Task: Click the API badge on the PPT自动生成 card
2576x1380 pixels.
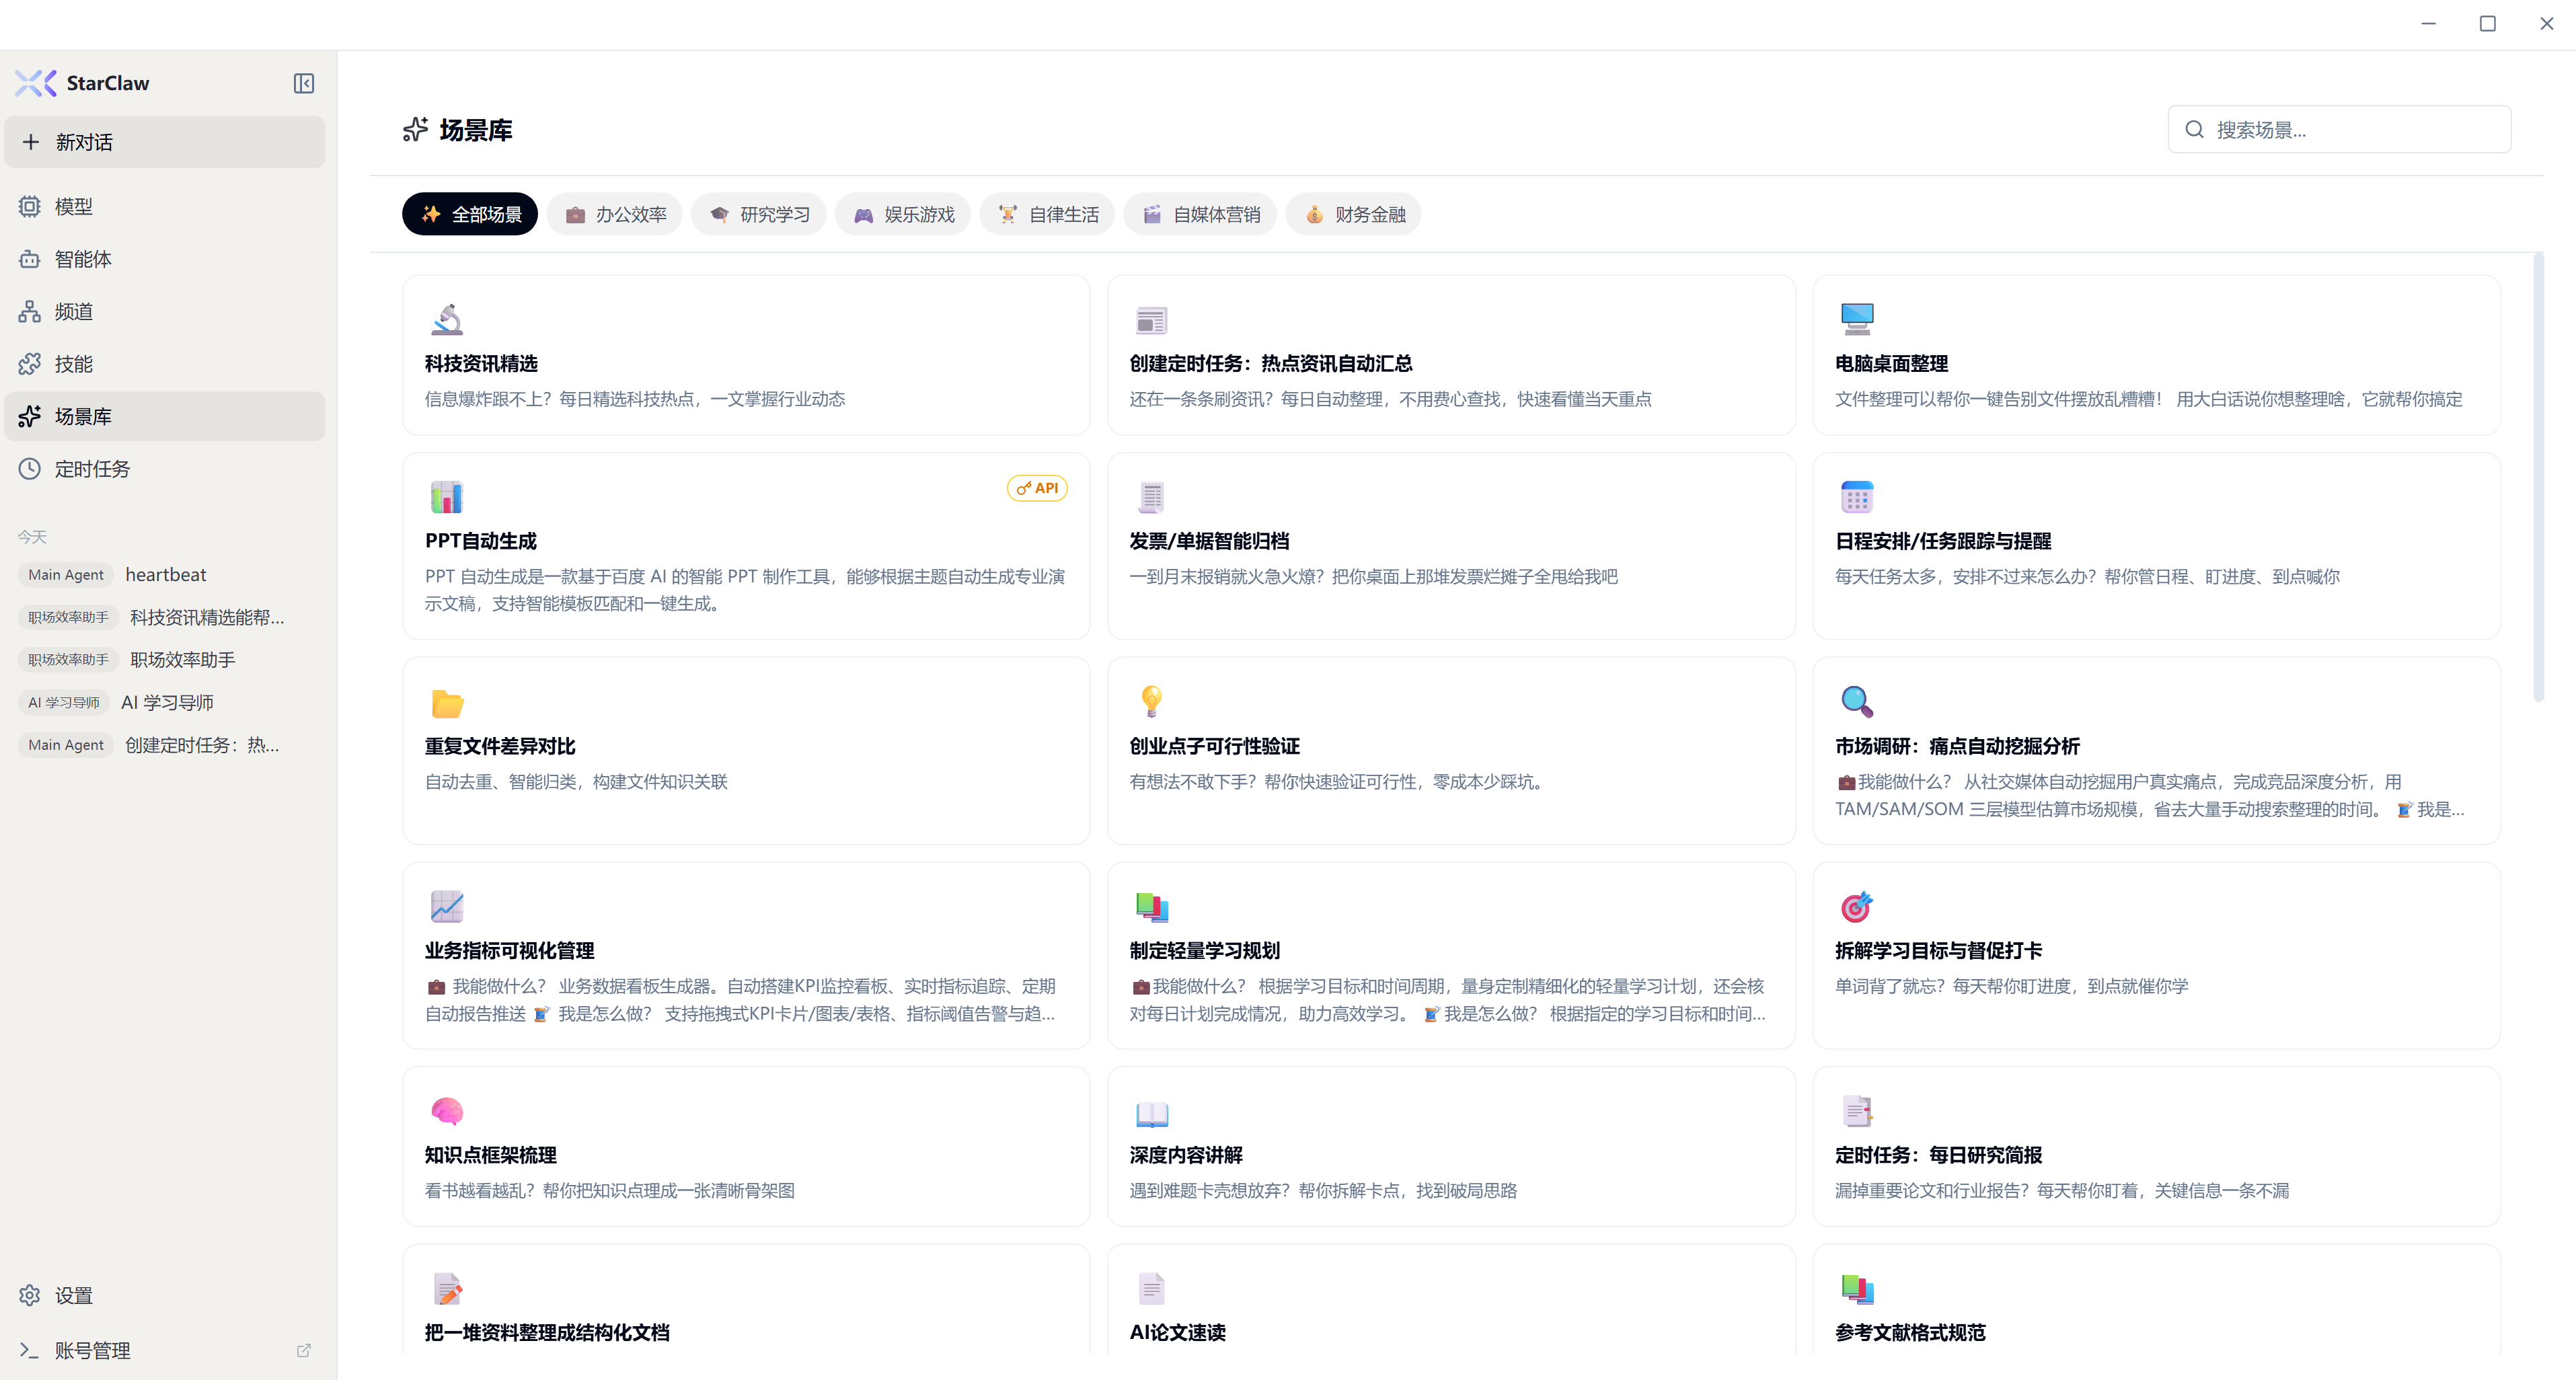Action: click(1037, 488)
